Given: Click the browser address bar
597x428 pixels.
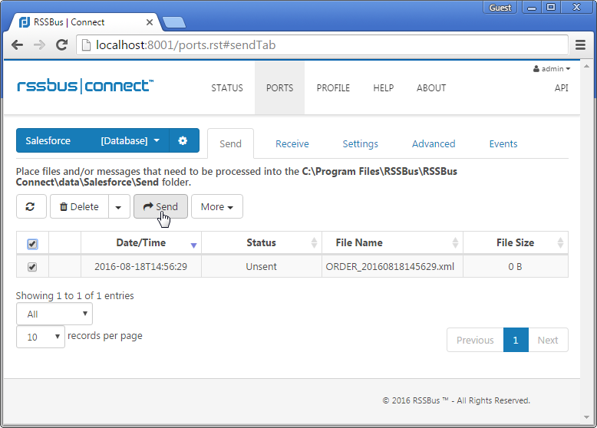Looking at the screenshot, I should click(x=322, y=45).
